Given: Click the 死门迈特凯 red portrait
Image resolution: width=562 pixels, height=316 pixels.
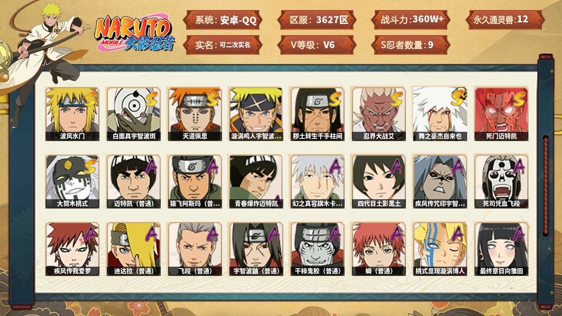Looking at the screenshot, I should tap(501, 114).
